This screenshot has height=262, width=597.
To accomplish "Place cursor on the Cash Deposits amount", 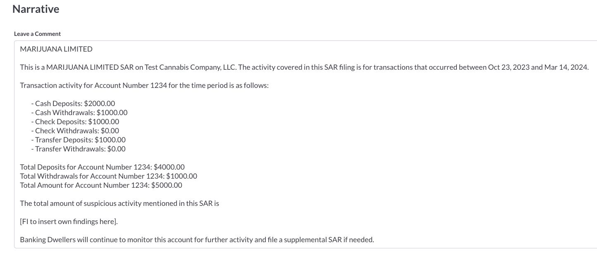I will pos(101,103).
